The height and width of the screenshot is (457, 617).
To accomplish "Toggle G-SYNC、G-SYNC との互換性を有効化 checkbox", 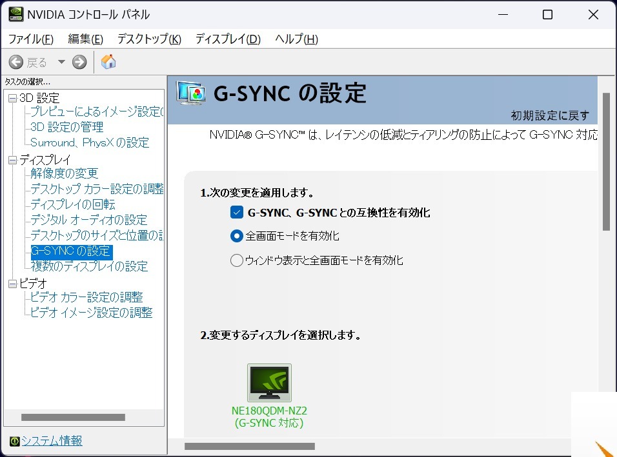I will tap(236, 213).
